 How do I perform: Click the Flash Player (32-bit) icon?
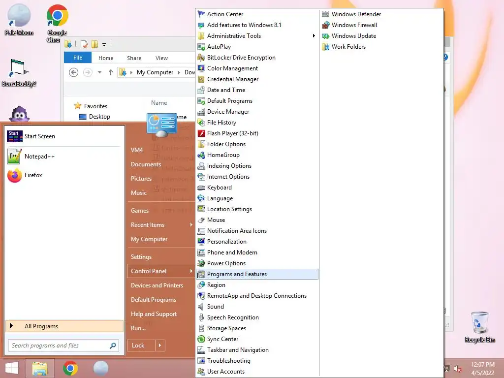coord(201,133)
